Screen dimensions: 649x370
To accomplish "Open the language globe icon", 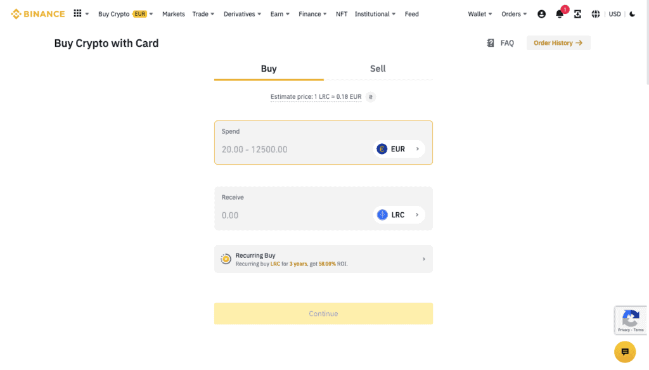I will coord(596,14).
